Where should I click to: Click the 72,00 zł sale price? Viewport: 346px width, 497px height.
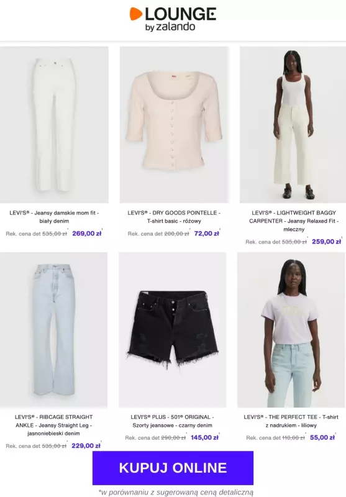pos(207,234)
